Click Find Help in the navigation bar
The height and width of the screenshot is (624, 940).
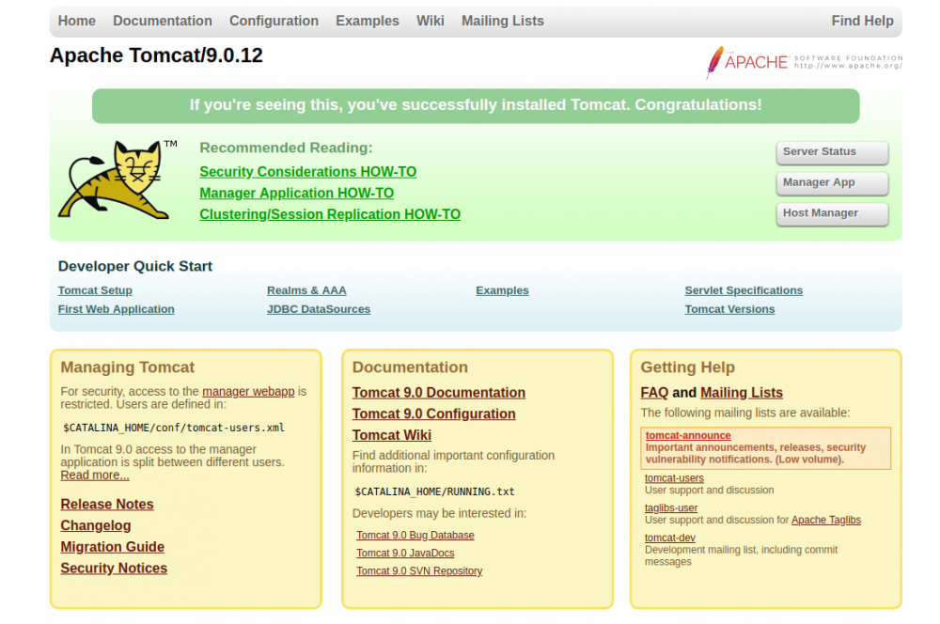(863, 21)
